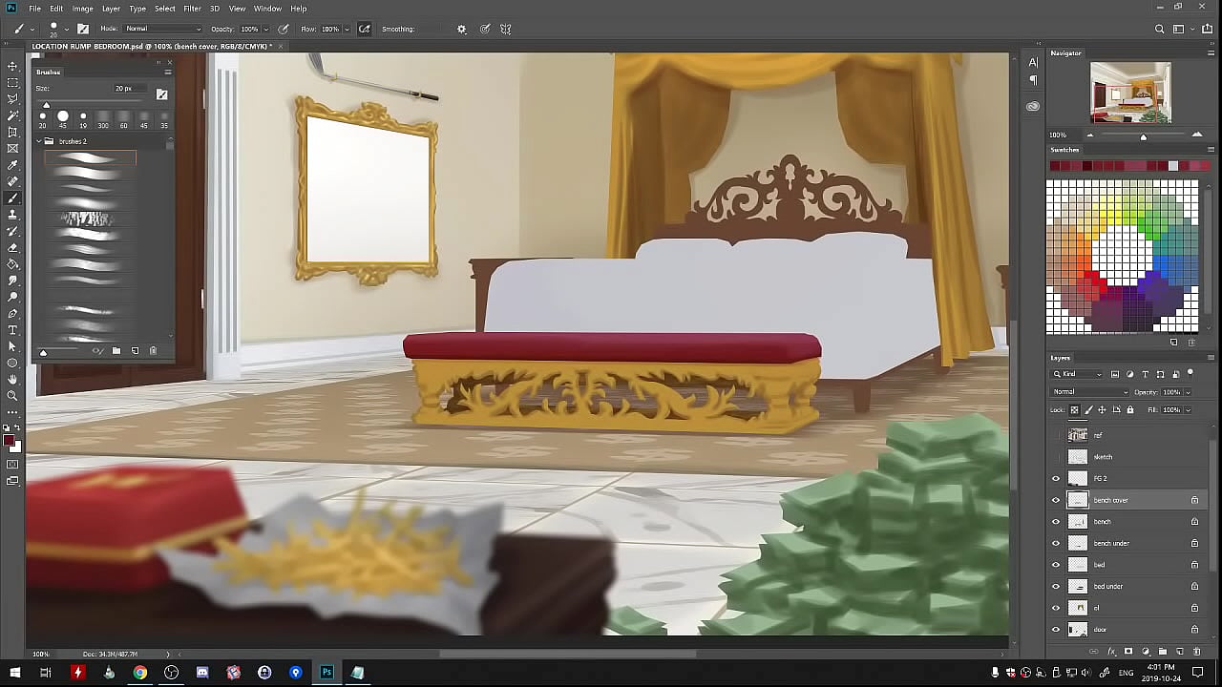Show the sketch layer

click(x=1056, y=457)
